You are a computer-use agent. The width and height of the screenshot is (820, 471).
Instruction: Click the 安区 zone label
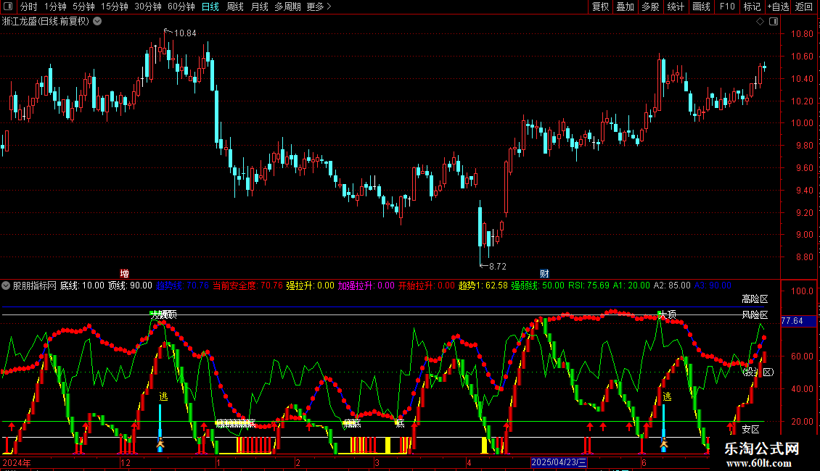750,429
